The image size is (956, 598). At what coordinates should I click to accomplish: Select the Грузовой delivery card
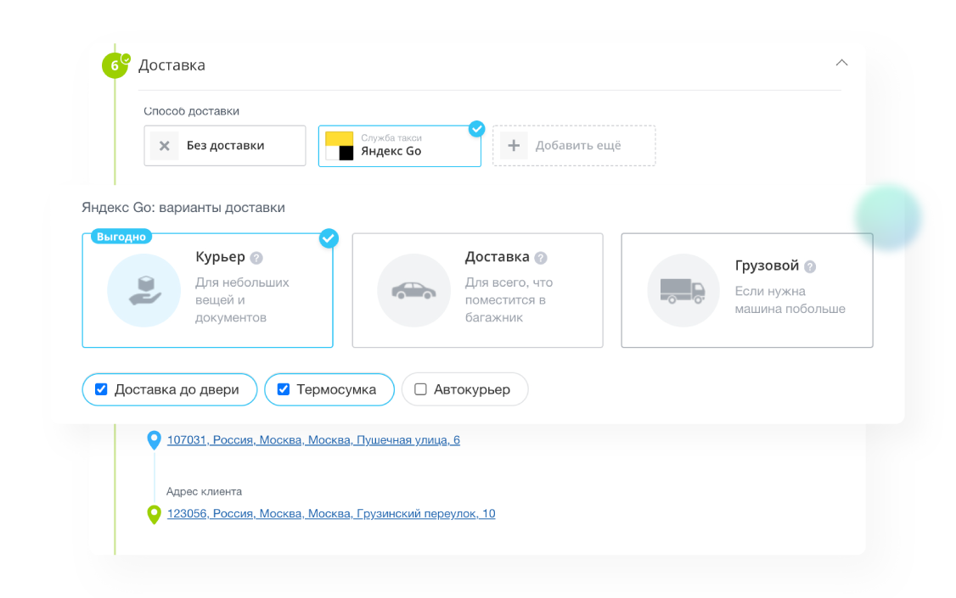[747, 290]
